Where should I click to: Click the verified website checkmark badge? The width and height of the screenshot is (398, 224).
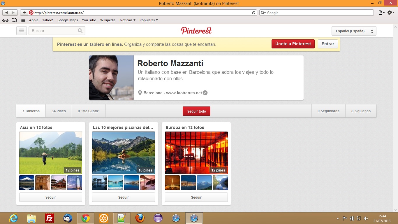click(x=205, y=93)
